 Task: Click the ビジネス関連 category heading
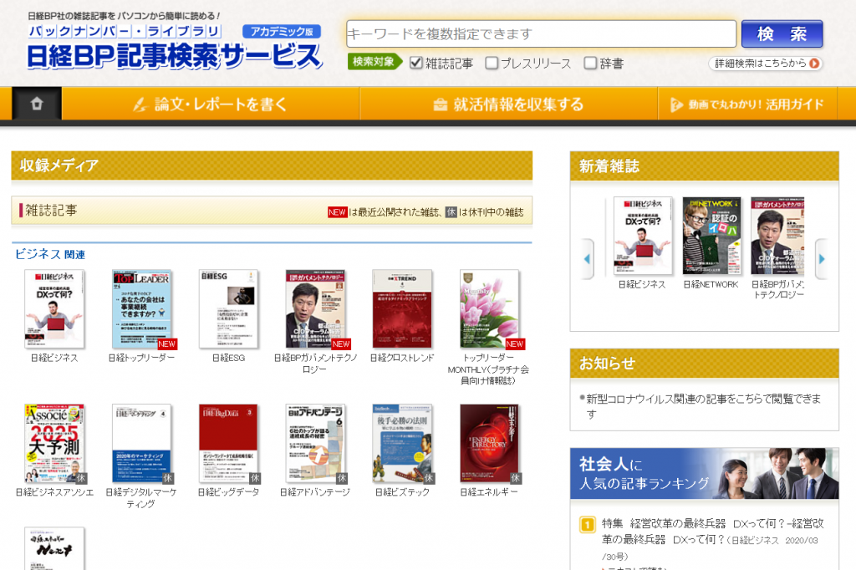[49, 254]
